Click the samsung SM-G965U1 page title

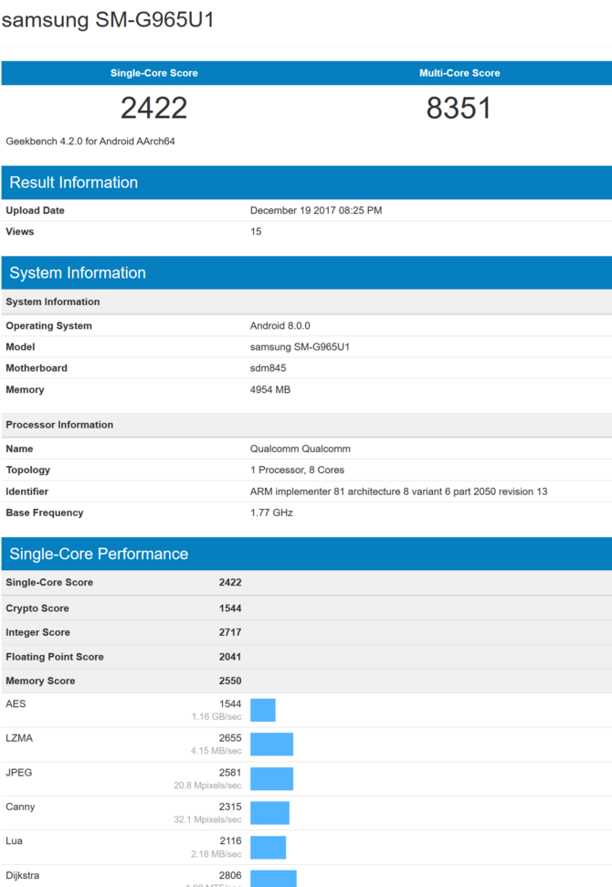coord(108,20)
